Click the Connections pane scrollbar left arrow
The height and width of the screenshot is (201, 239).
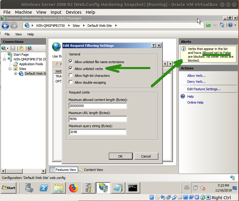tap(3, 171)
